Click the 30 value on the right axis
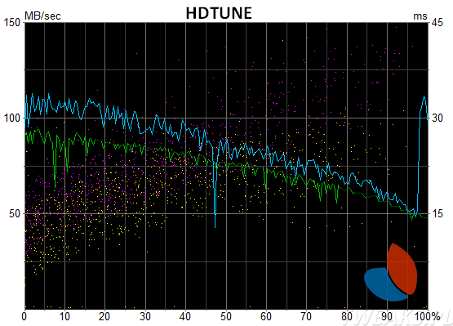 pos(437,118)
